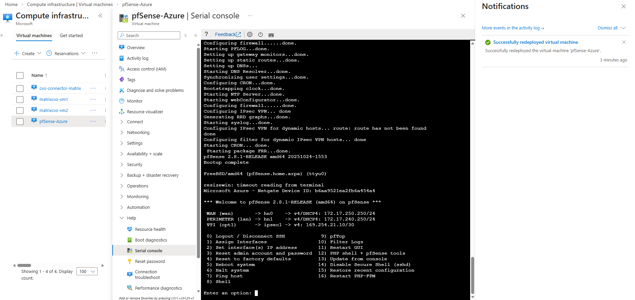The width and height of the screenshot is (635, 300).
Task: Open Diagnose and solve problems
Action: pyautogui.click(x=155, y=90)
